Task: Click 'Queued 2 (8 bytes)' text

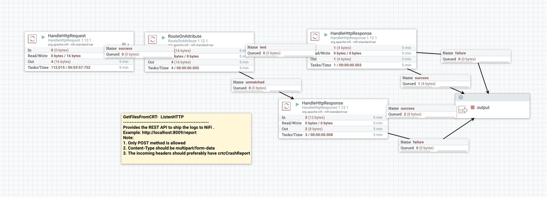Action: pos(405,114)
